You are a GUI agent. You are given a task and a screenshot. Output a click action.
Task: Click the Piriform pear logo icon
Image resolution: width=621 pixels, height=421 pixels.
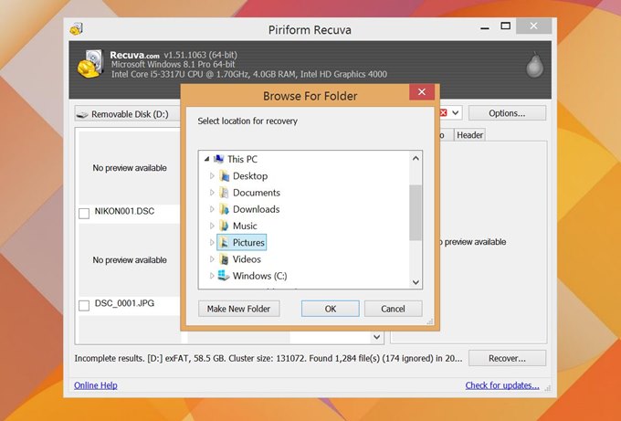click(x=534, y=66)
